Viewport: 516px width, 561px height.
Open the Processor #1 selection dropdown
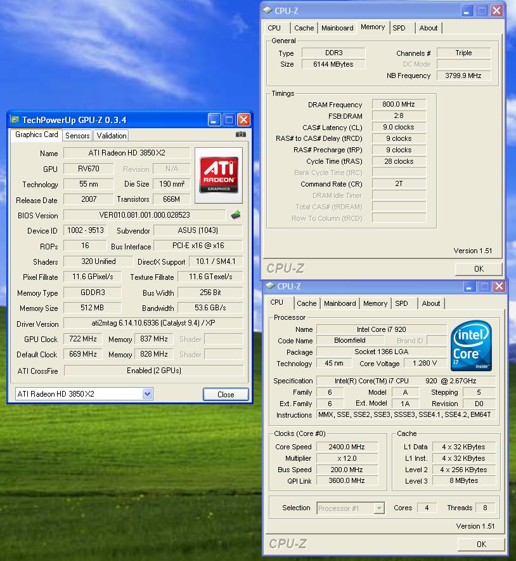pyautogui.click(x=379, y=508)
